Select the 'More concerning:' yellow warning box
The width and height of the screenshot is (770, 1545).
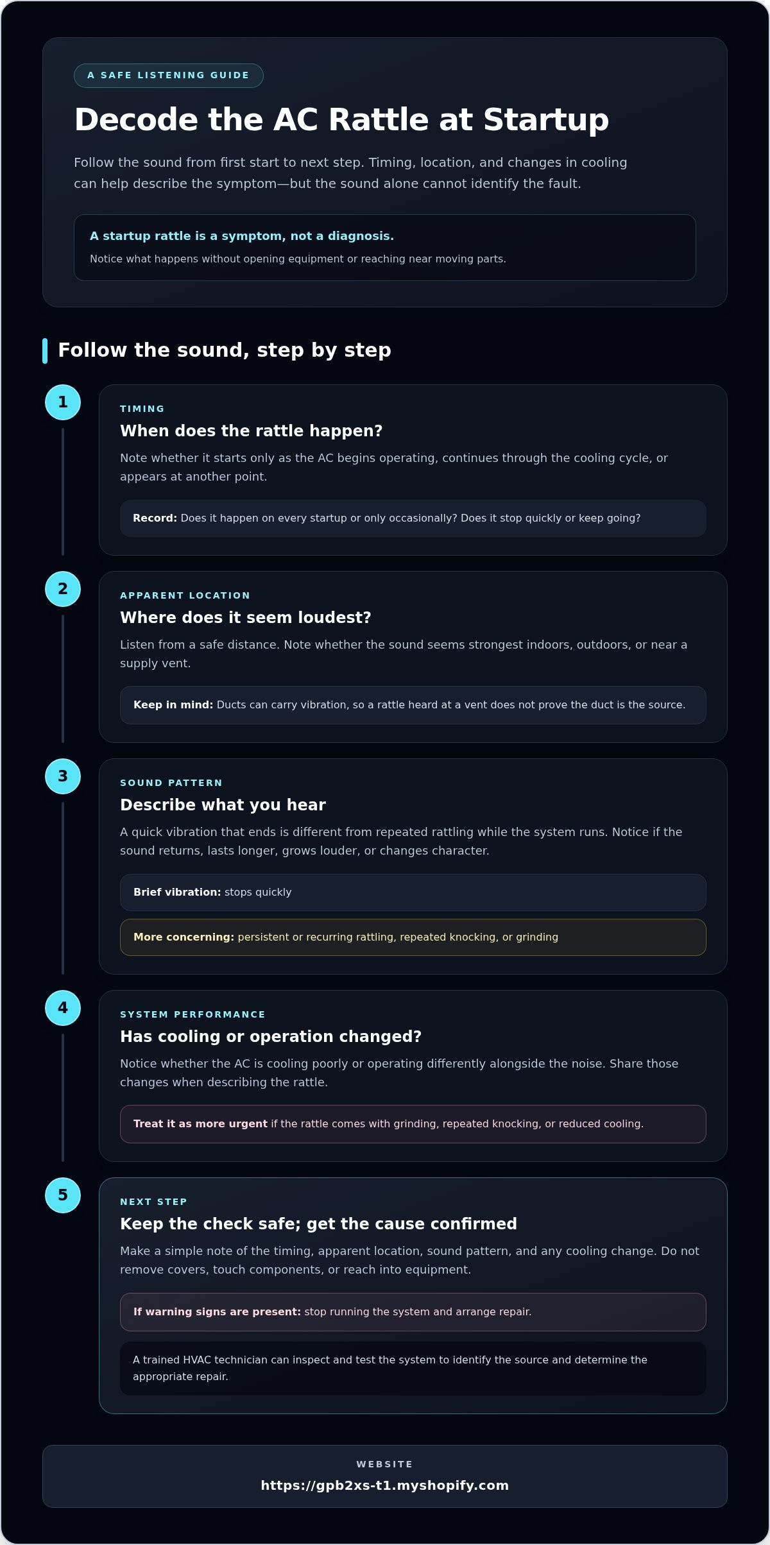pos(413,937)
